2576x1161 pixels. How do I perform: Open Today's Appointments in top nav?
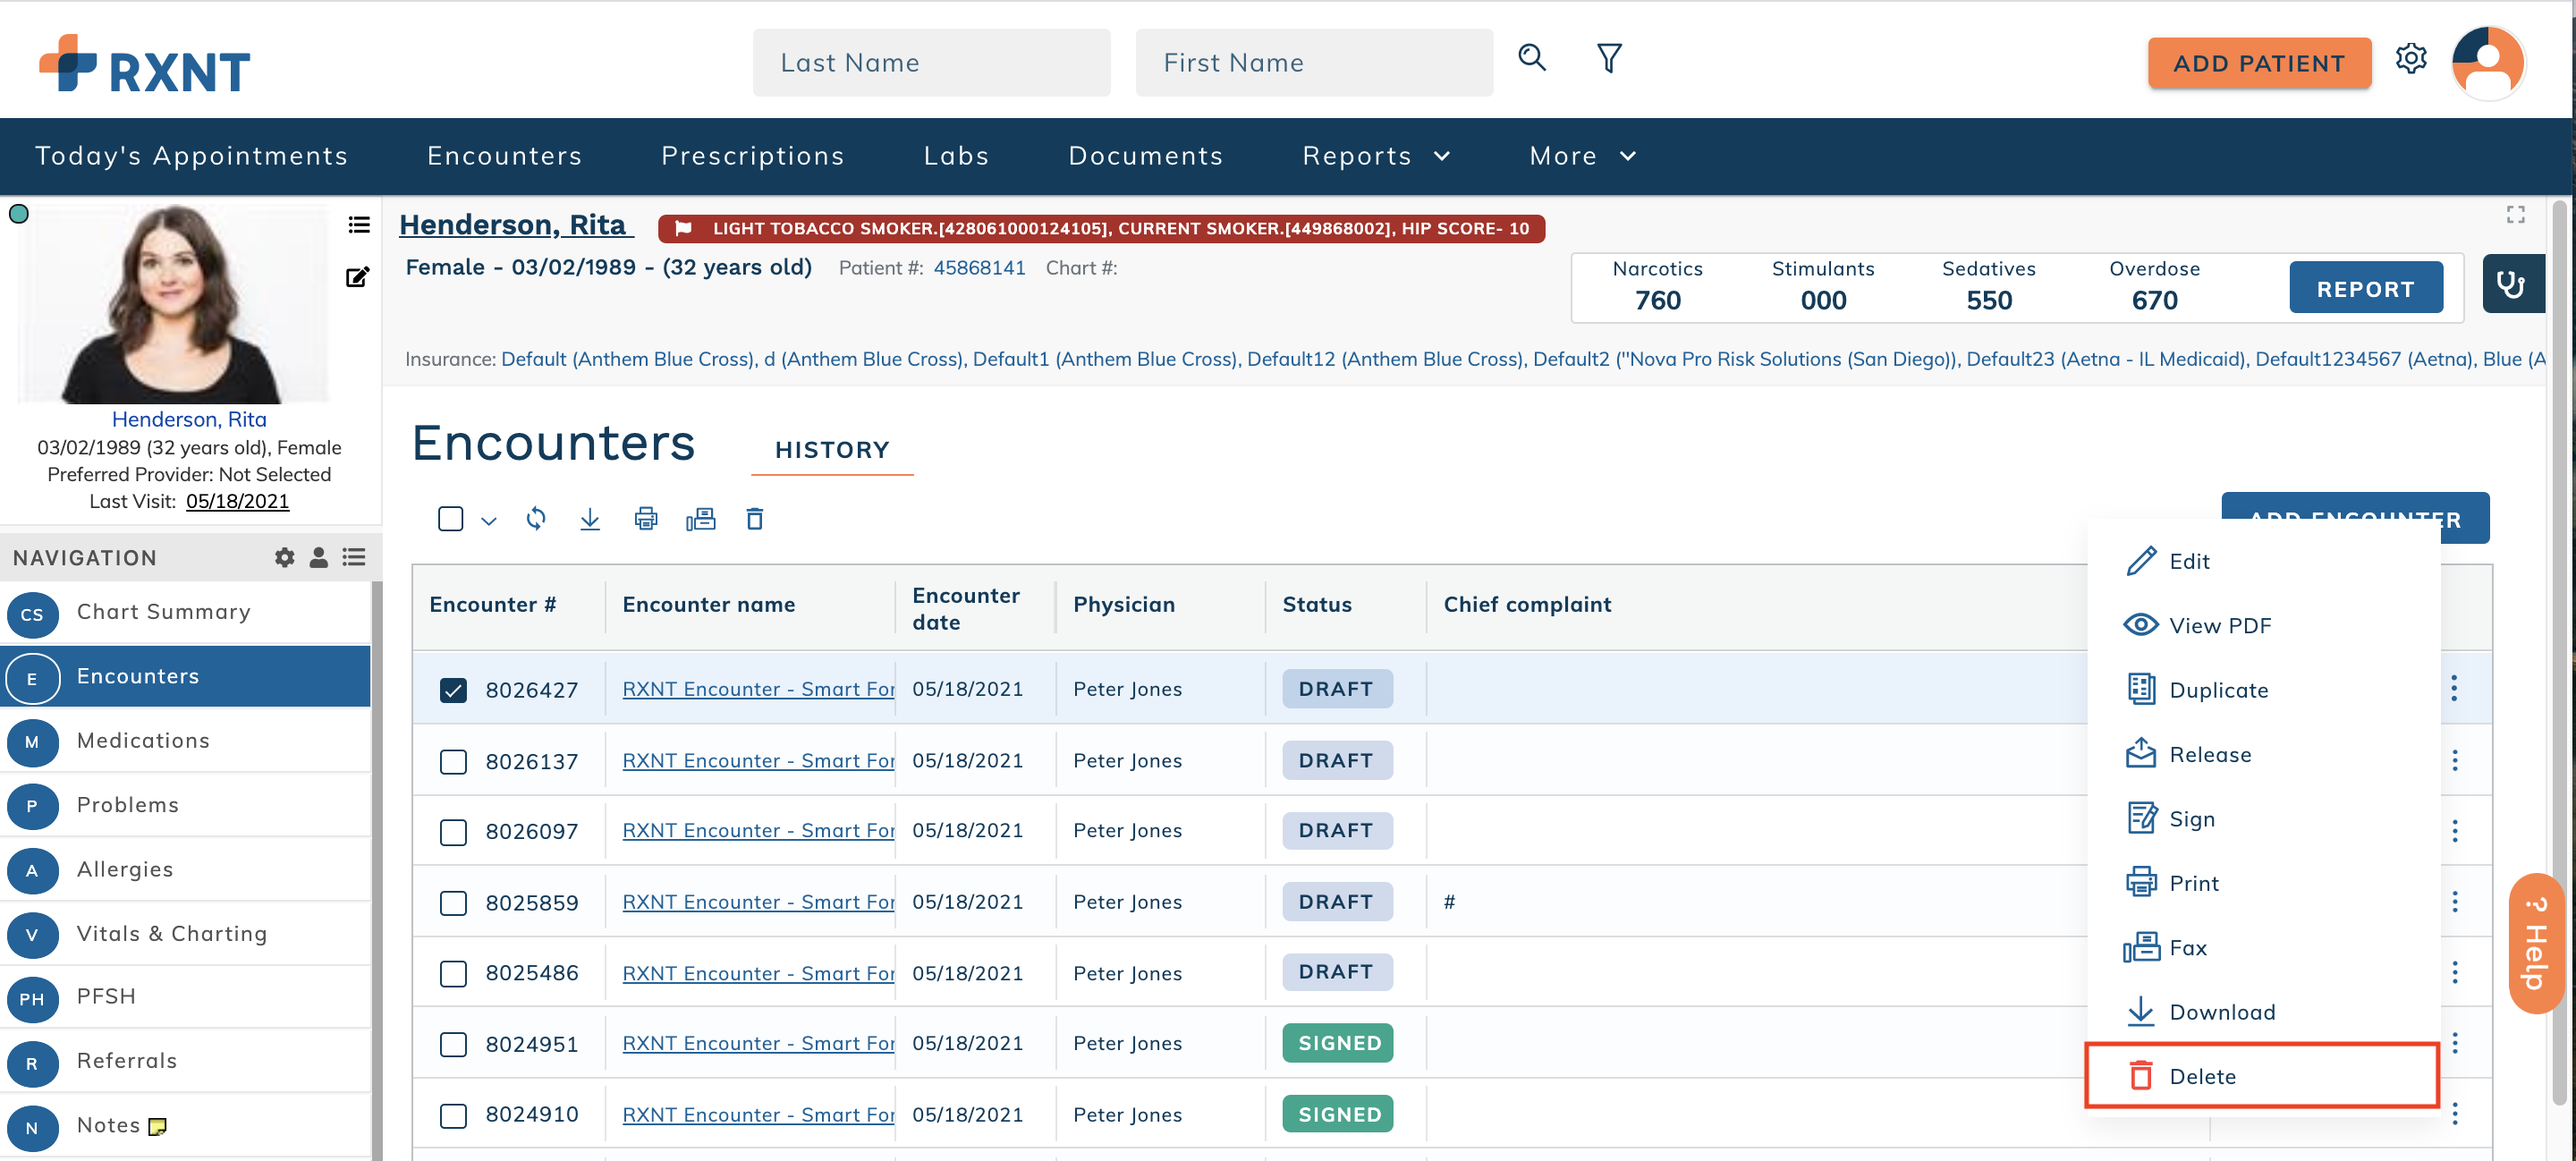click(x=192, y=156)
